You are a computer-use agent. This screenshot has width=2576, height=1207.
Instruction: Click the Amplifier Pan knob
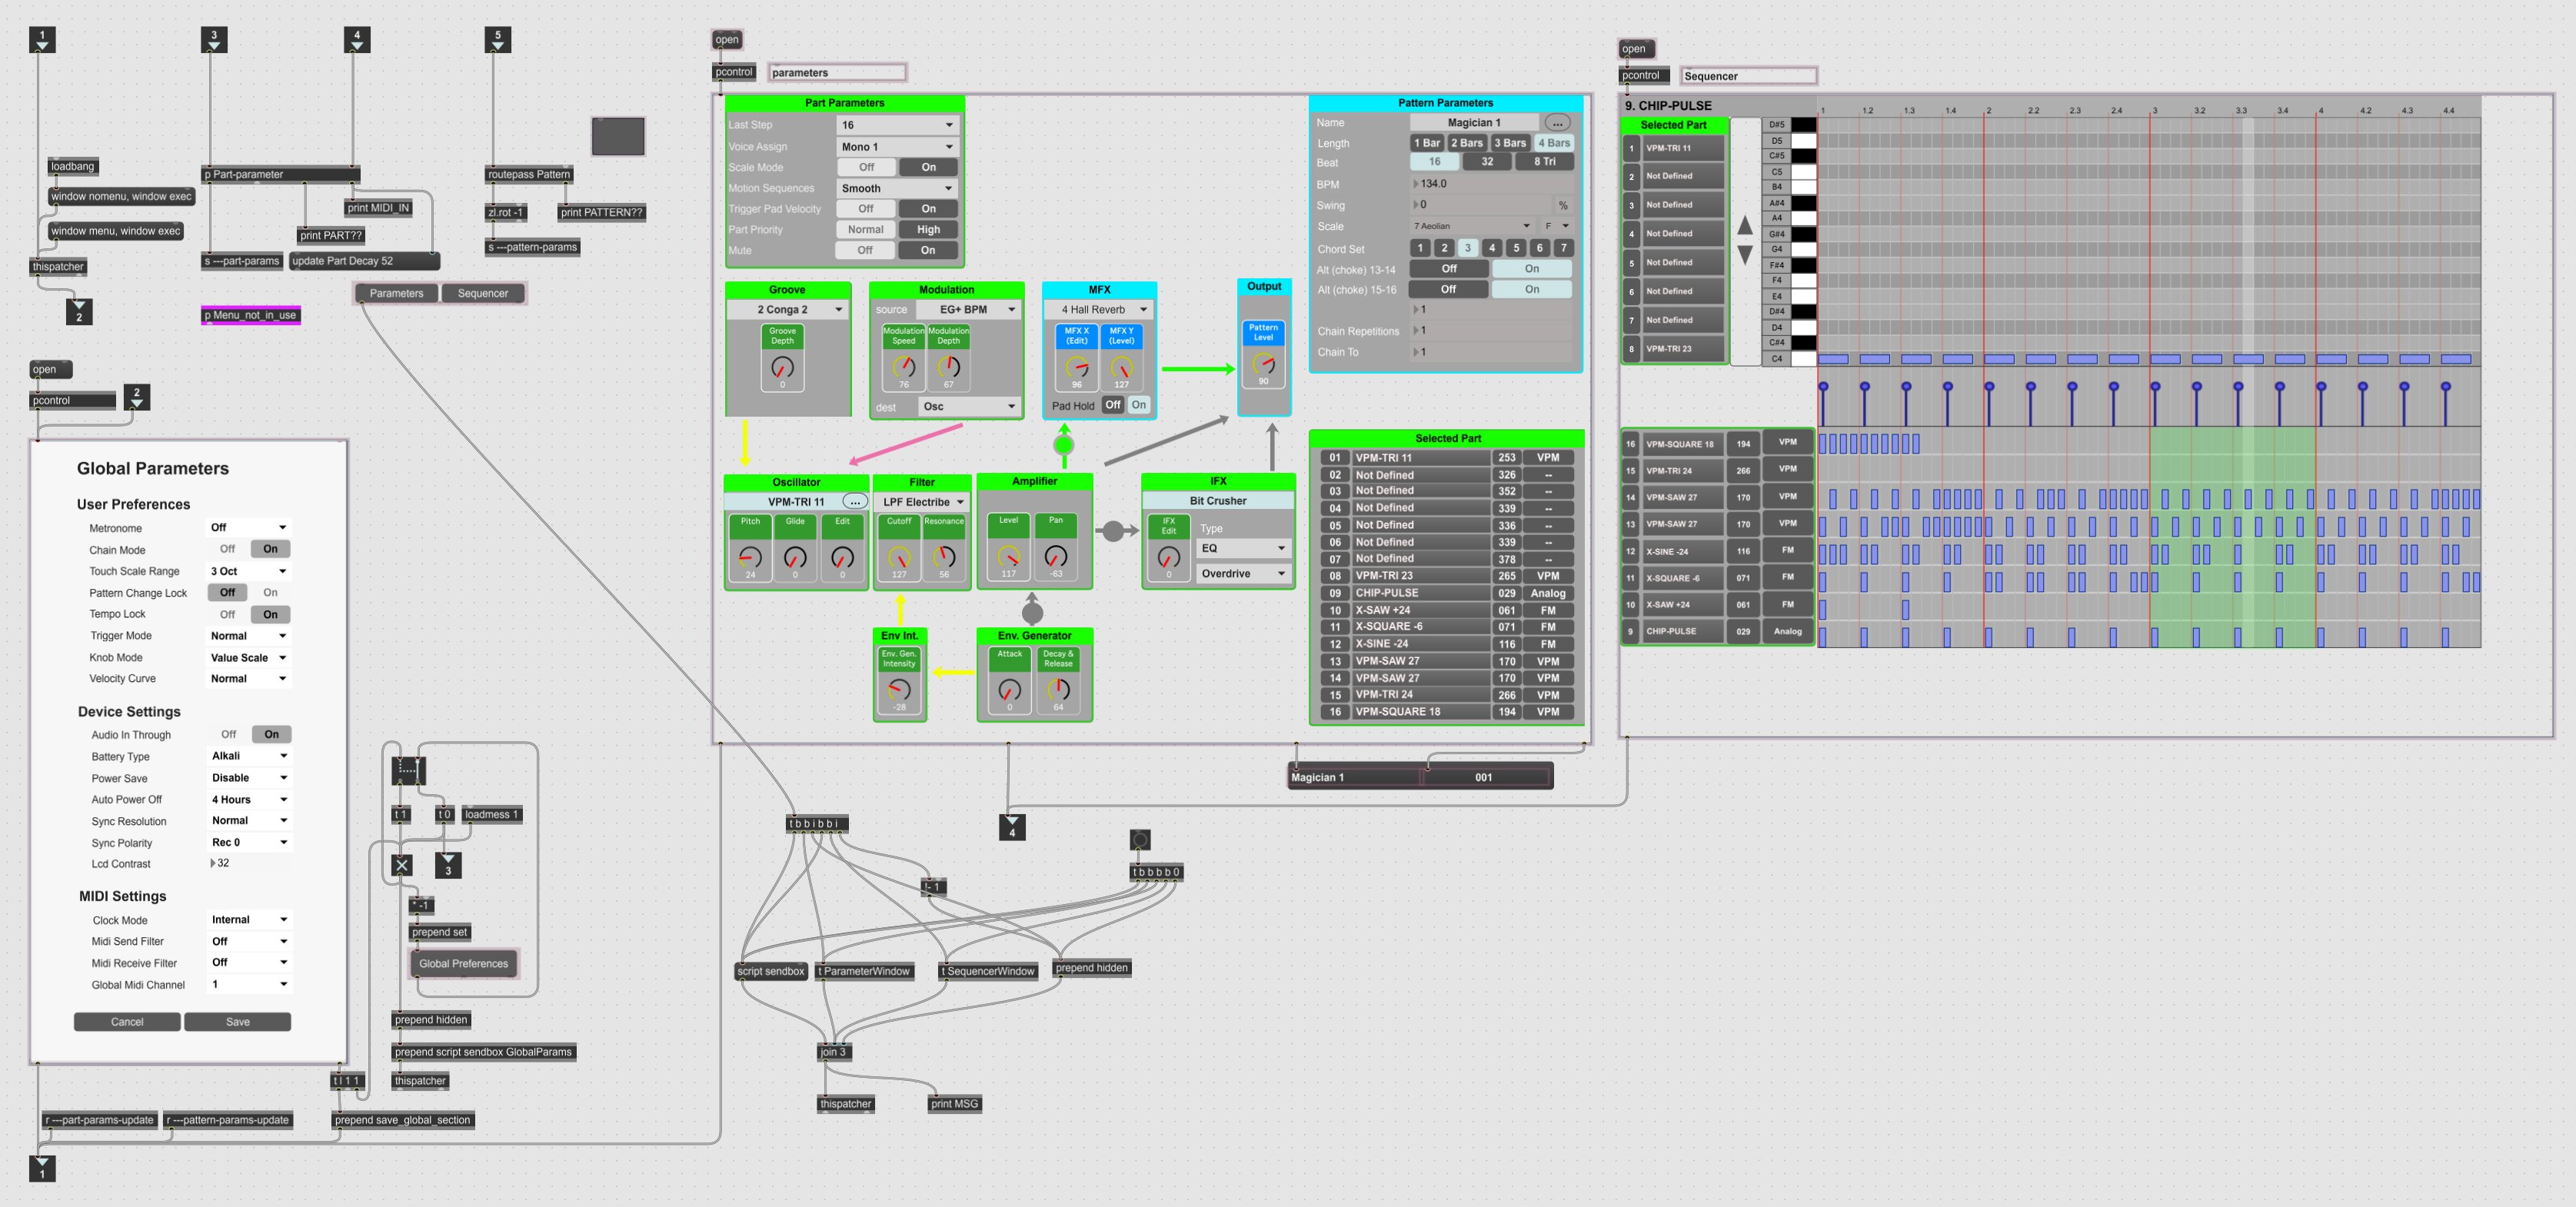click(1055, 556)
